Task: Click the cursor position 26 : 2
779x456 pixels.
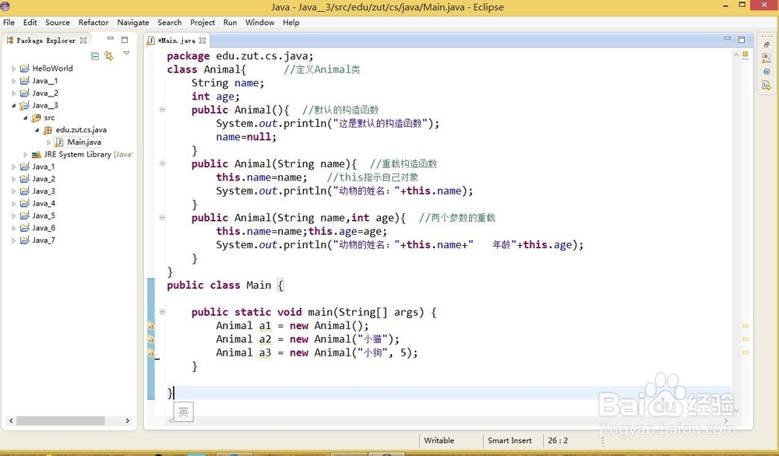Action: coord(558,440)
